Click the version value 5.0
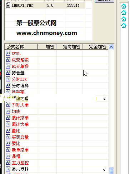 (x=50, y=5)
